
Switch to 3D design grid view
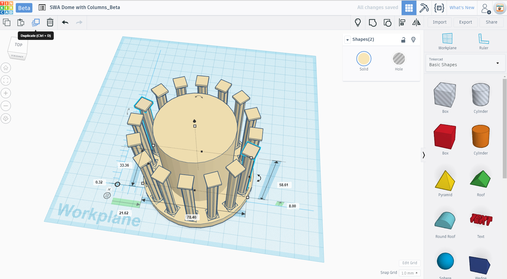[x=409, y=8]
